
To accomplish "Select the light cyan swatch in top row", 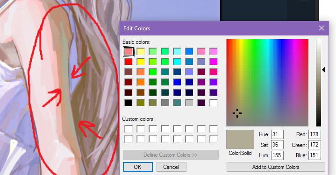I will coord(177,51).
